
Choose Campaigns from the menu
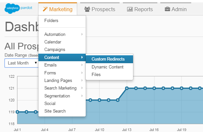(x=62, y=50)
